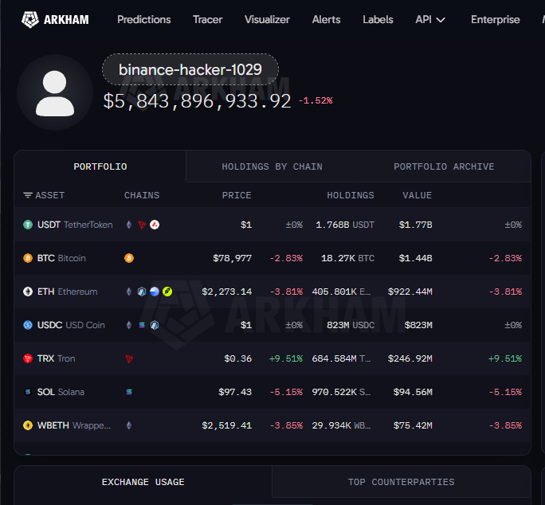Sort table by VALUE column header
This screenshot has width=545, height=505.
[x=417, y=195]
